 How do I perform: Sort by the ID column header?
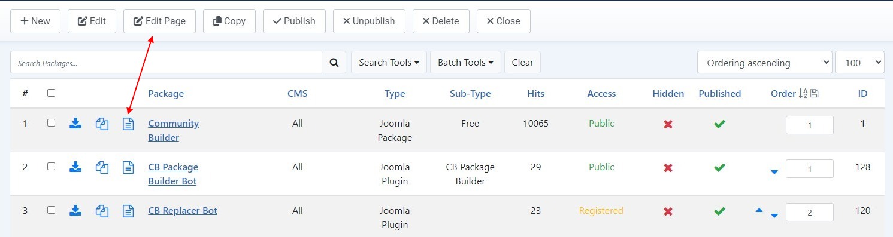pos(862,93)
